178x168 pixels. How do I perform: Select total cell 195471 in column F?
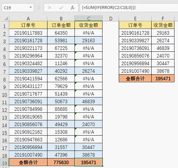tap(163, 79)
